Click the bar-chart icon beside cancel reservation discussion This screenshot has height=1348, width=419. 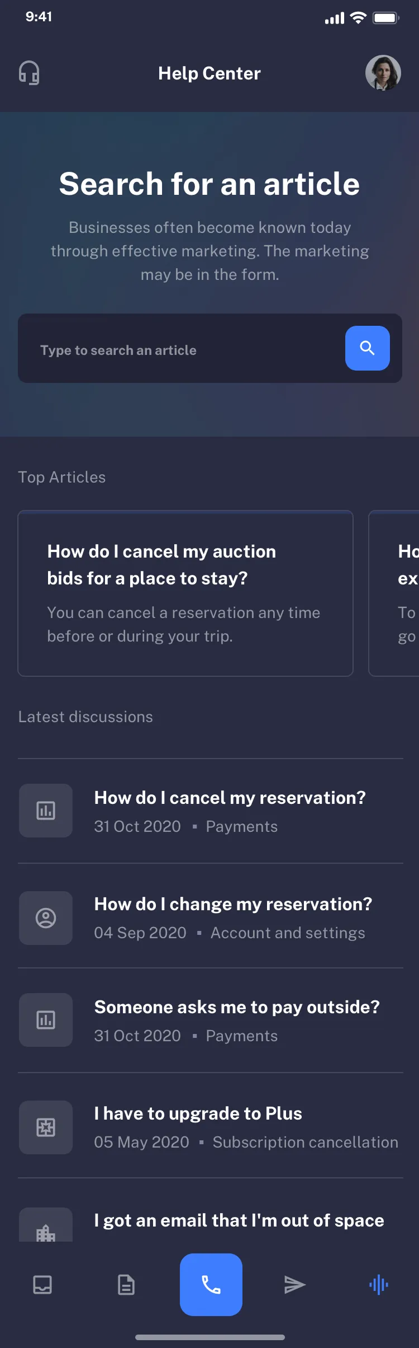point(45,810)
